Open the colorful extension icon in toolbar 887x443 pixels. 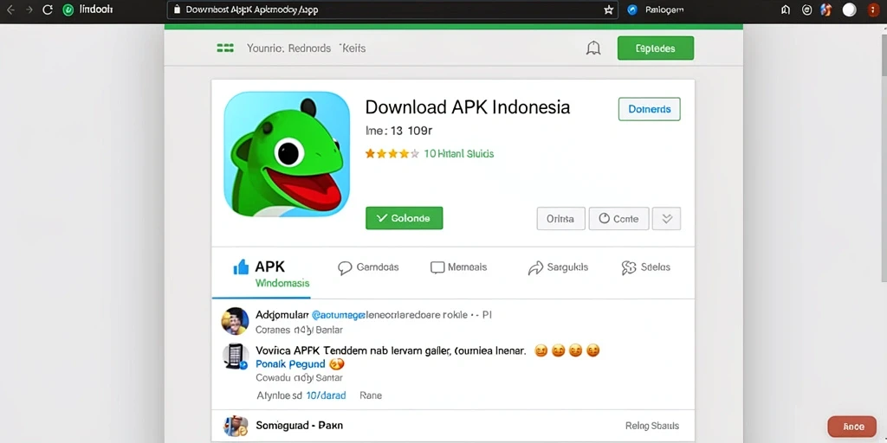coord(825,10)
